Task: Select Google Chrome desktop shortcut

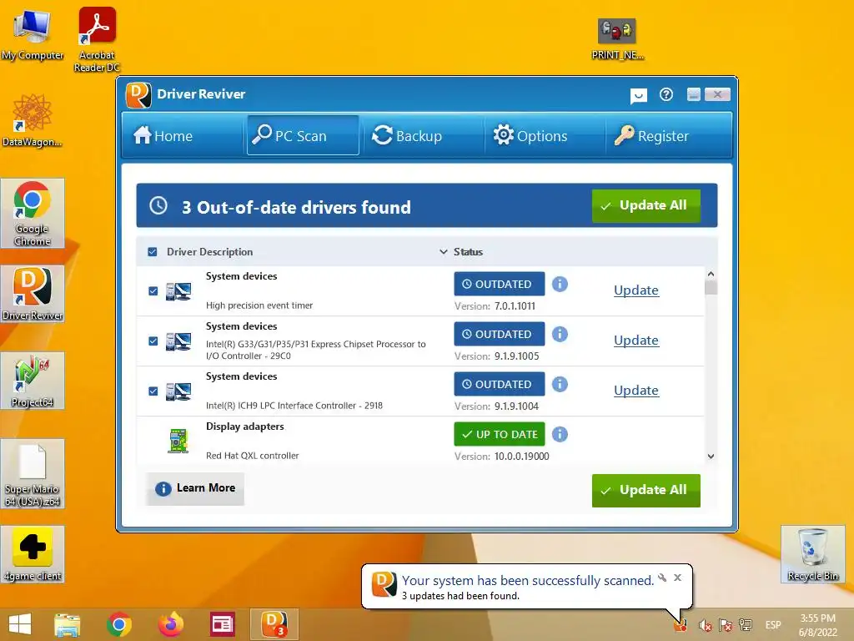Action: [33, 213]
